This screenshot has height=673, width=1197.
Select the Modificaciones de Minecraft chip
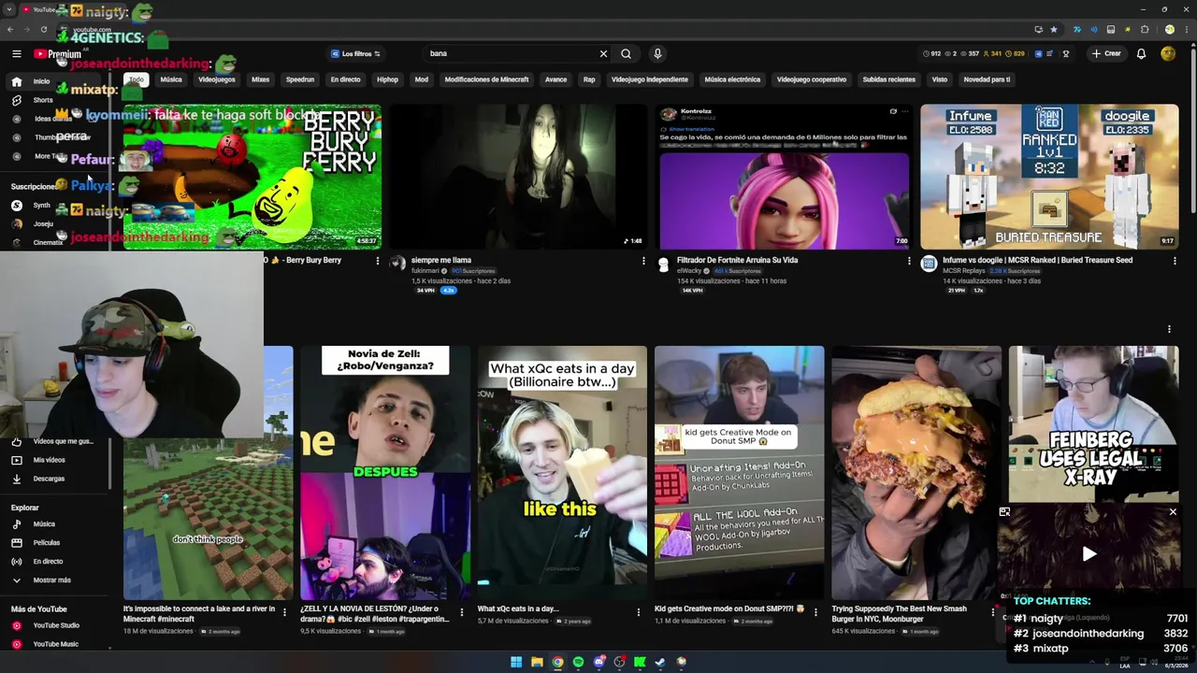coord(486,79)
